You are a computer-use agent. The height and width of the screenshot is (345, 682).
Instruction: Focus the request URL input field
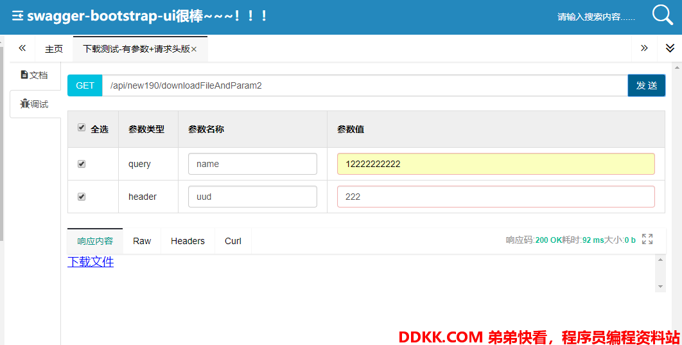point(365,85)
